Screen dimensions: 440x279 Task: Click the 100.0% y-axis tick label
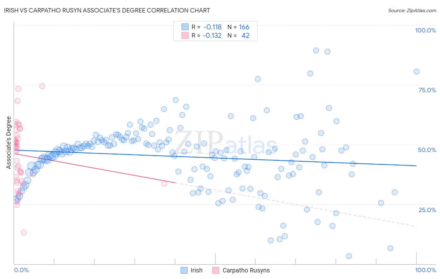pyautogui.click(x=425, y=30)
